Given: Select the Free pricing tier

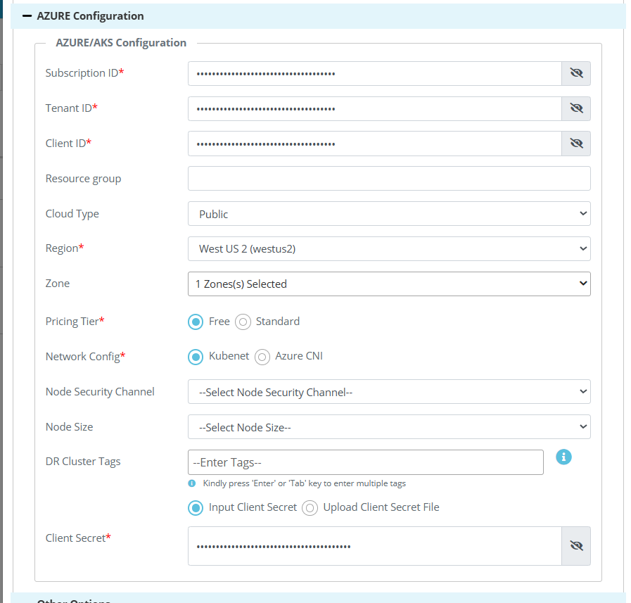Looking at the screenshot, I should (196, 322).
